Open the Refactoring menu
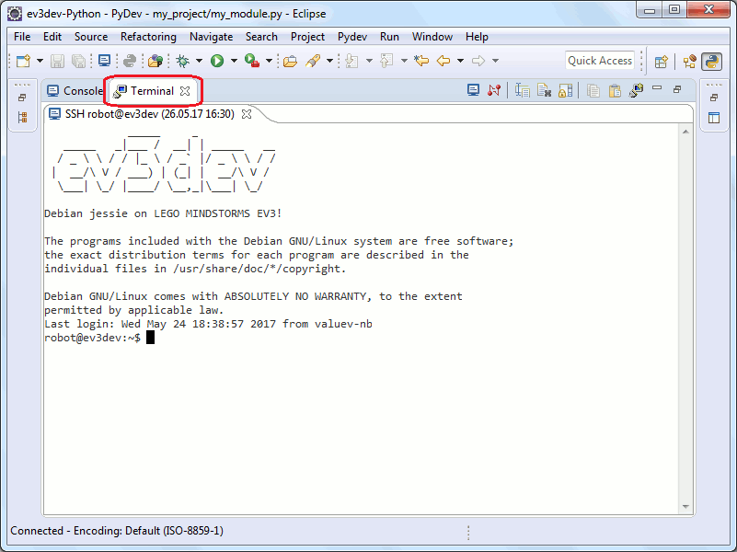Viewport: 737px width, 552px height. (148, 37)
